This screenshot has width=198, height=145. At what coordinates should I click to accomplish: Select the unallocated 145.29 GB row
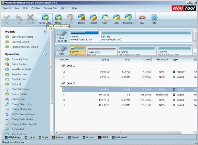tap(129, 95)
